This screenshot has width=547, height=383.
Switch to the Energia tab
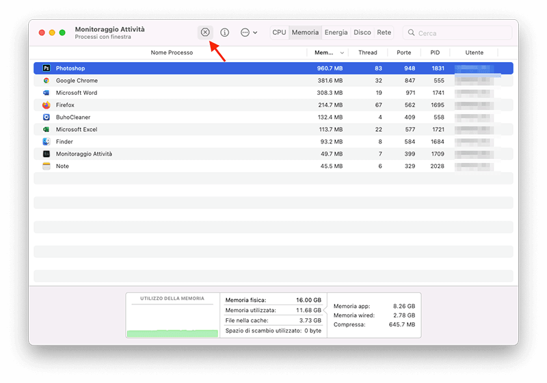coord(336,32)
